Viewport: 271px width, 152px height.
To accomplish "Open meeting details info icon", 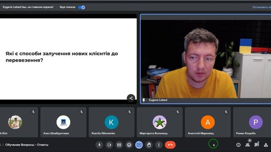I will (x=238, y=145).
